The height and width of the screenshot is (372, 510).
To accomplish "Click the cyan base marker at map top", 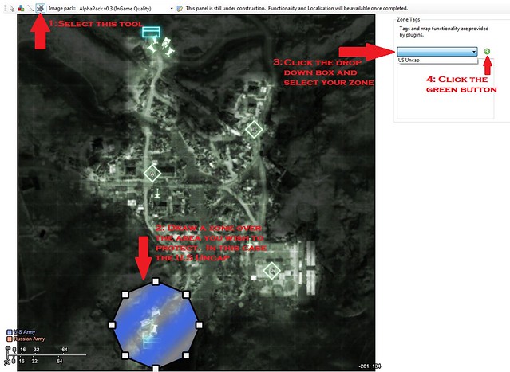I will pos(151,32).
